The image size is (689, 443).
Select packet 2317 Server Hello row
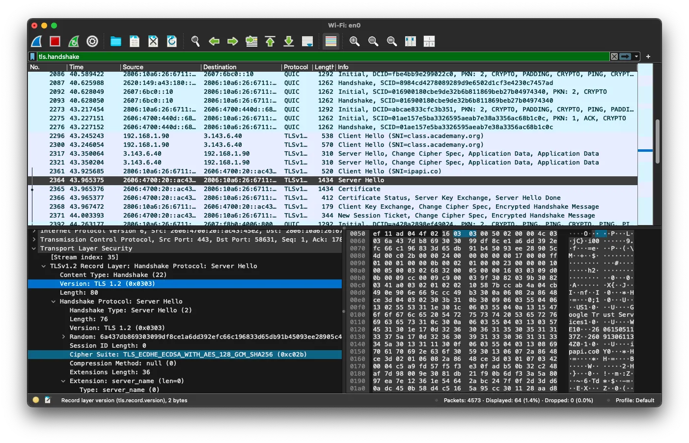click(332, 154)
